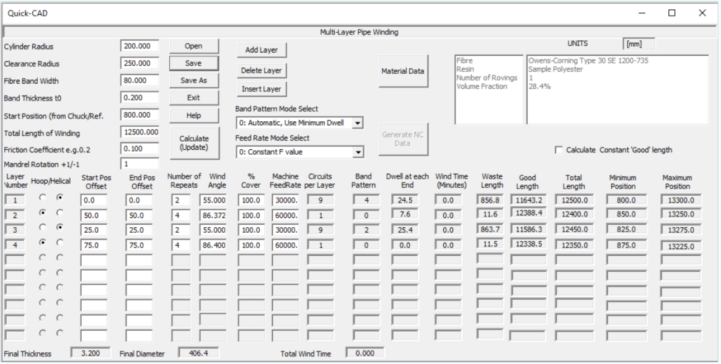
Task: Edit the Cylinder Radius field
Action: [139, 46]
